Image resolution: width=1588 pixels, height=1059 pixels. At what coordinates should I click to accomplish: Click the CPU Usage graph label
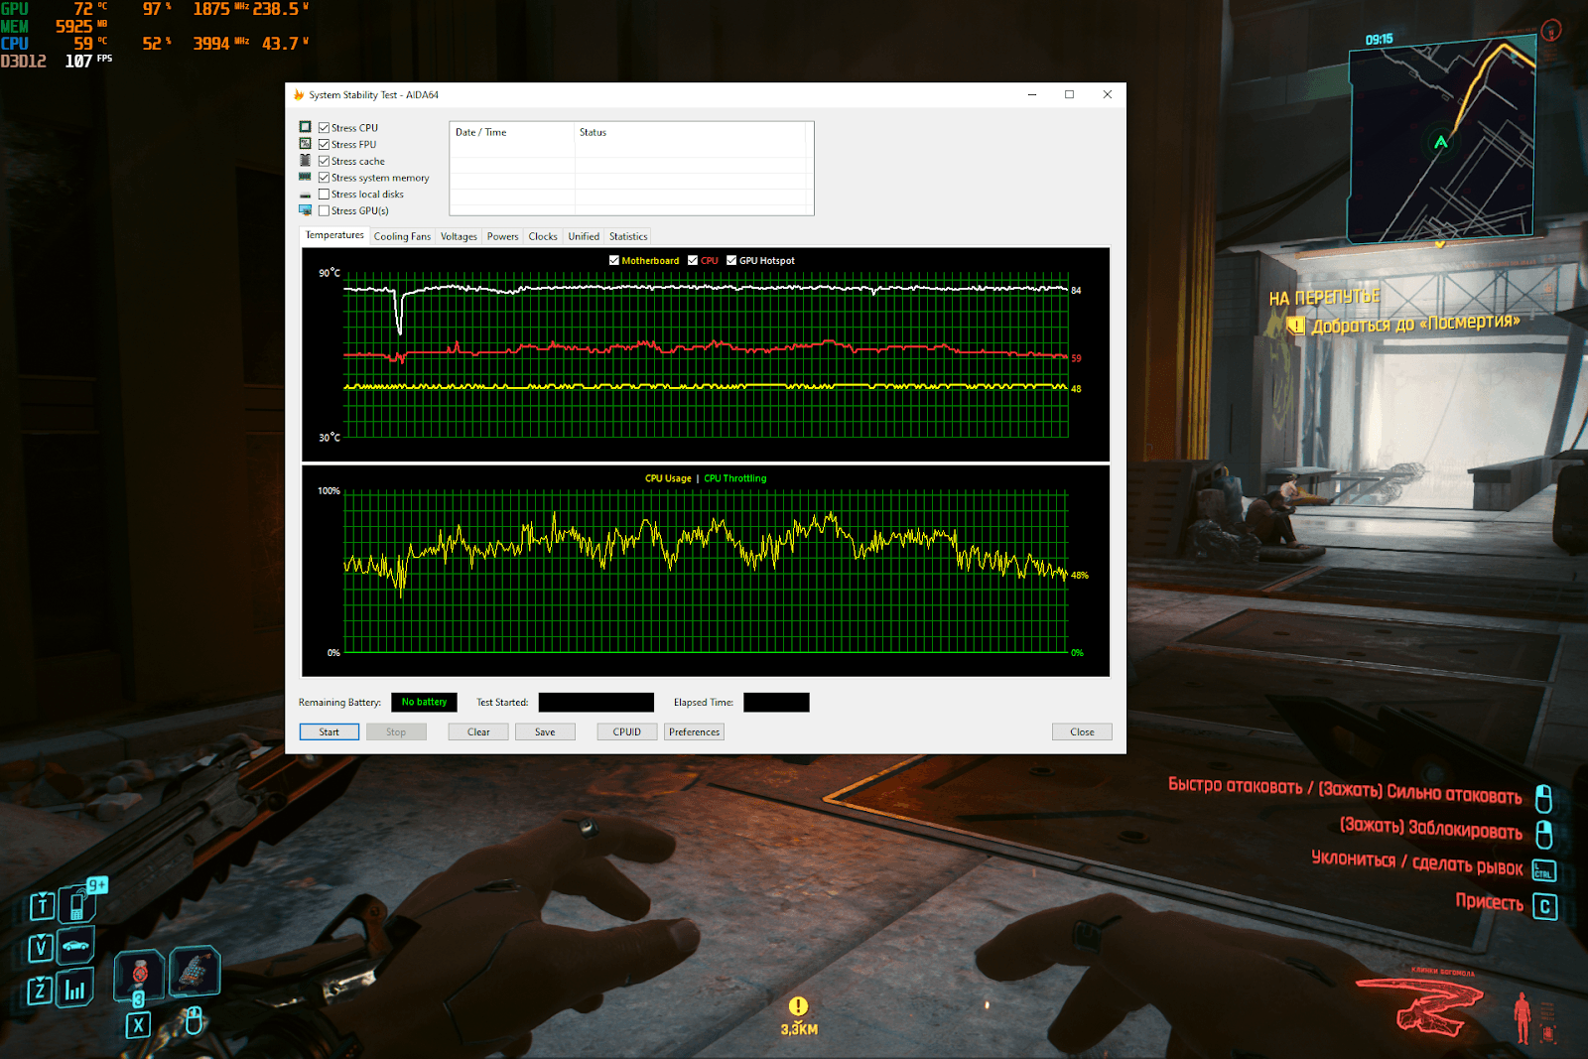668,478
